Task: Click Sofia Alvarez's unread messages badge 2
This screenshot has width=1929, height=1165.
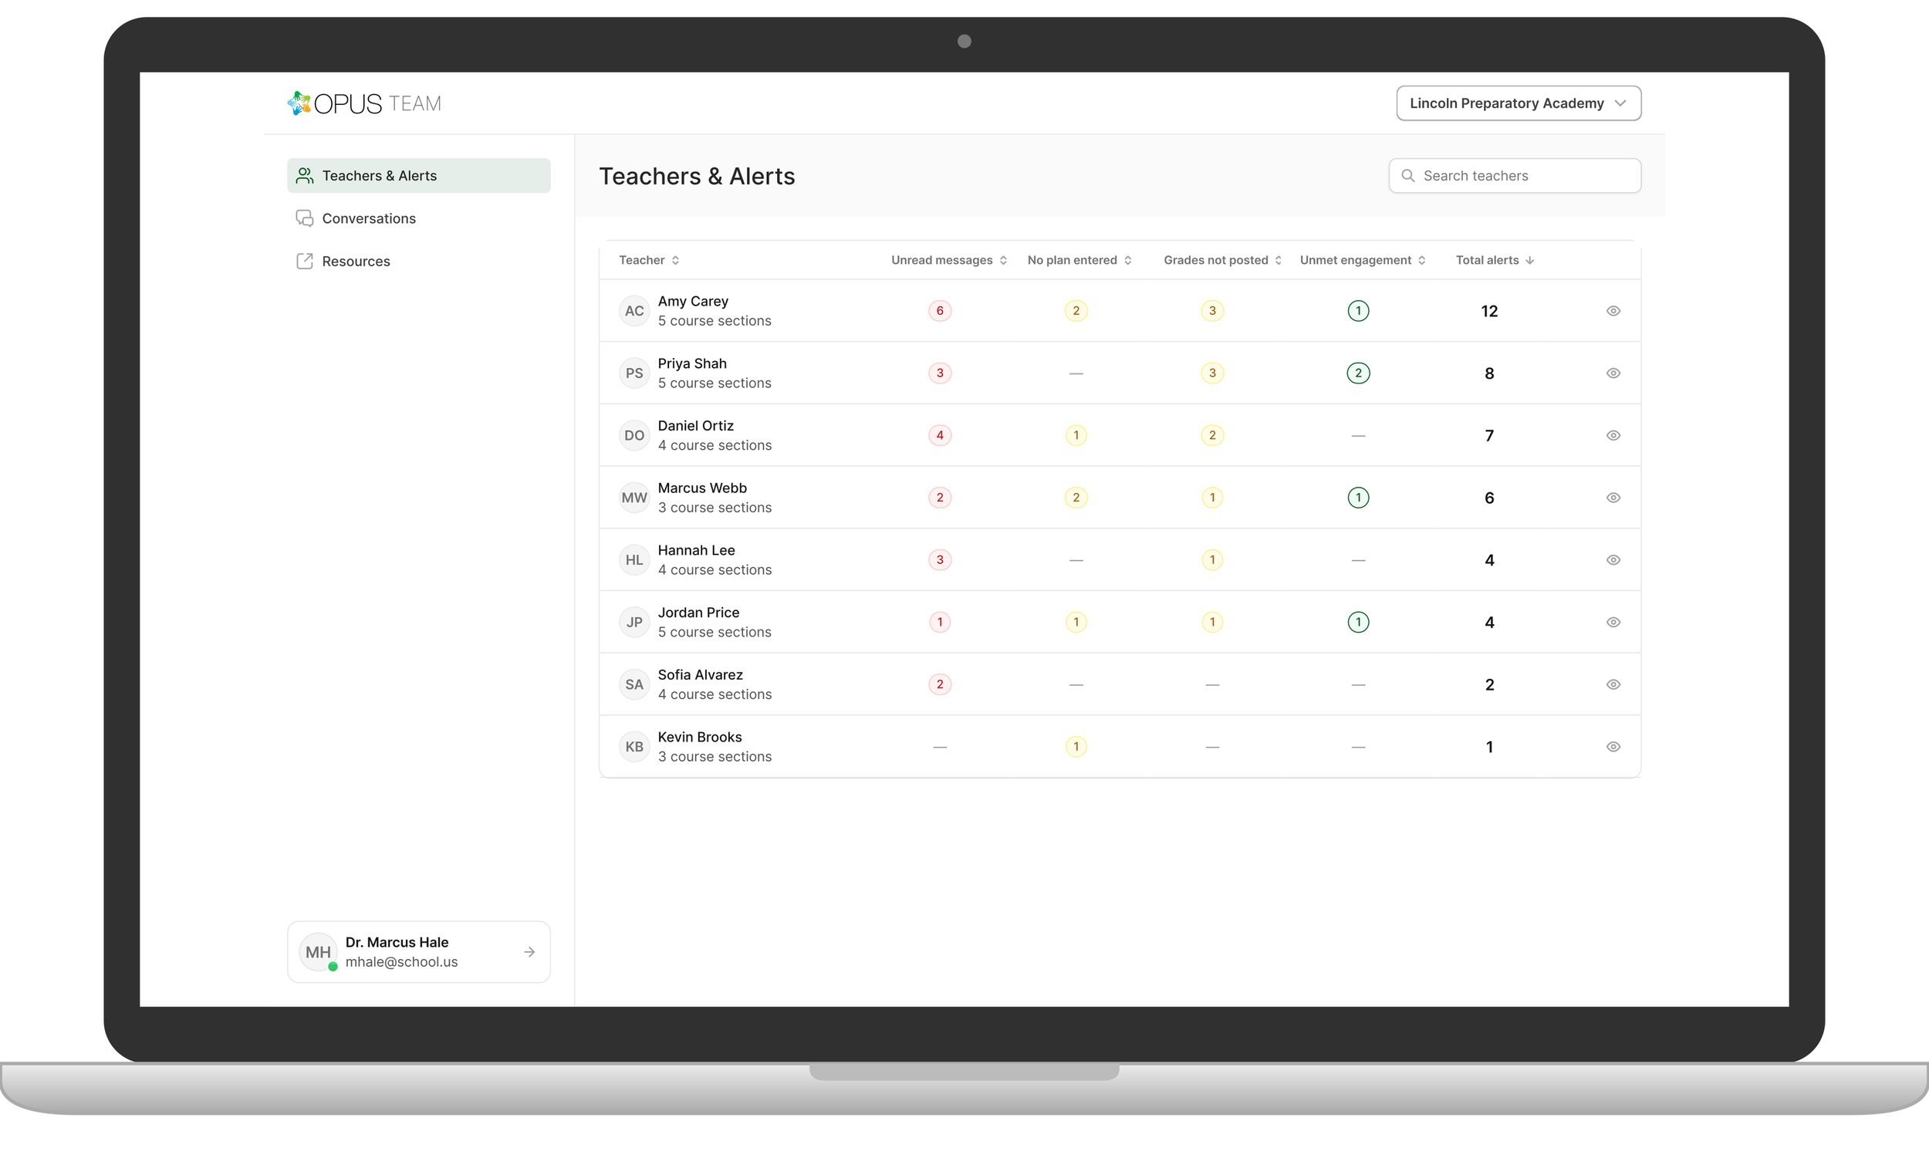Action: tap(940, 684)
